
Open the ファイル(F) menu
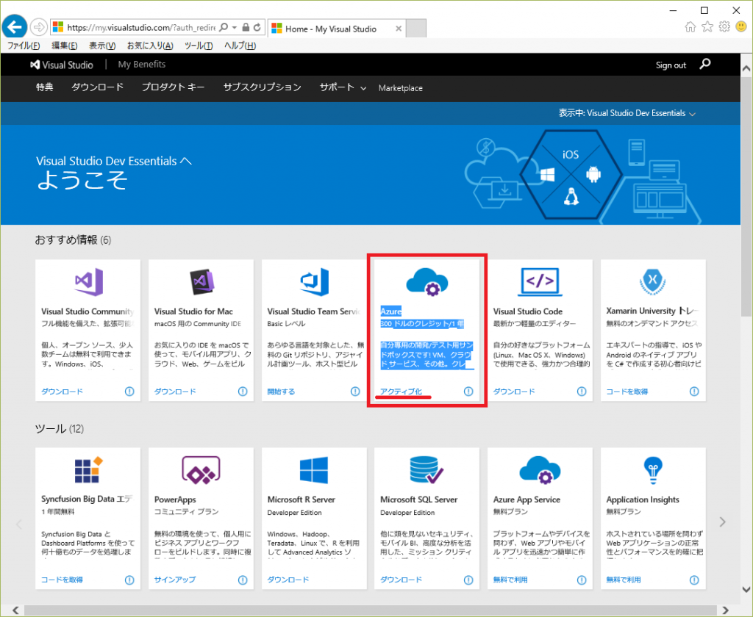(24, 46)
